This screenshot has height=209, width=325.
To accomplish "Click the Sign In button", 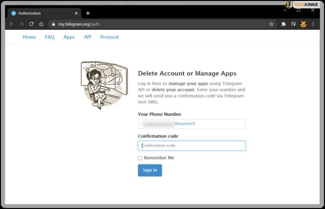I will pos(150,170).
